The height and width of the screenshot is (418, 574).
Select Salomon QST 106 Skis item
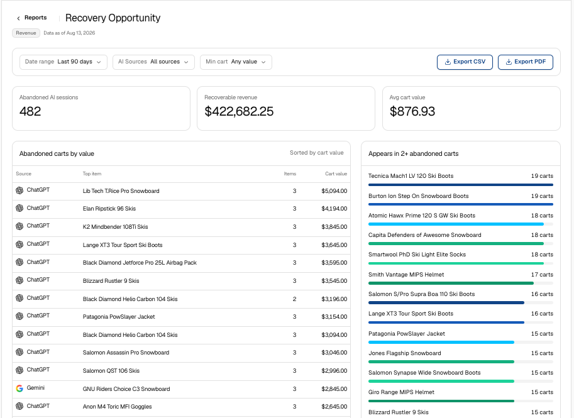[x=111, y=371]
